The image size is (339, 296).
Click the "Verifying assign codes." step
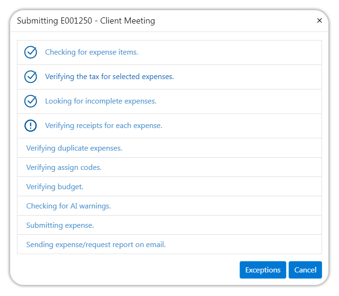64,168
